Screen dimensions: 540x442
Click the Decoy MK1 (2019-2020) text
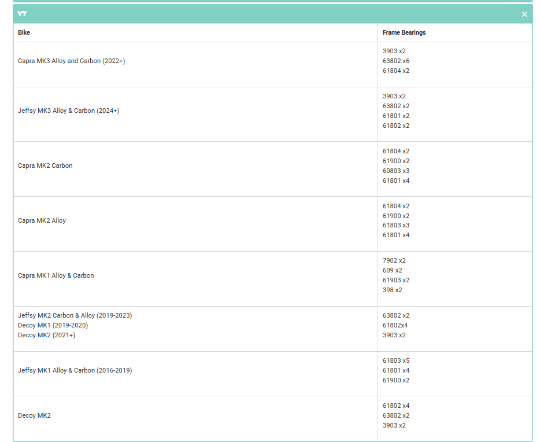click(53, 325)
